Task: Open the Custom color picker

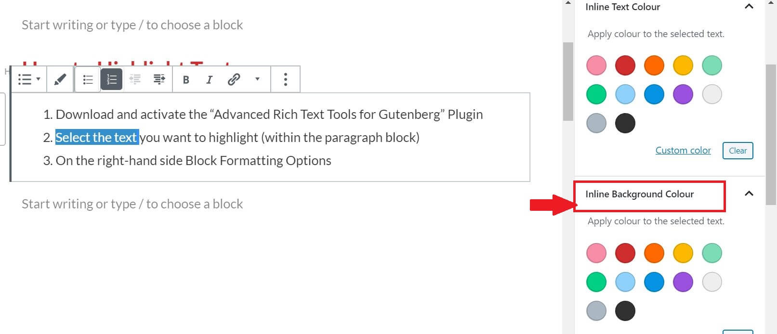Action: [683, 150]
